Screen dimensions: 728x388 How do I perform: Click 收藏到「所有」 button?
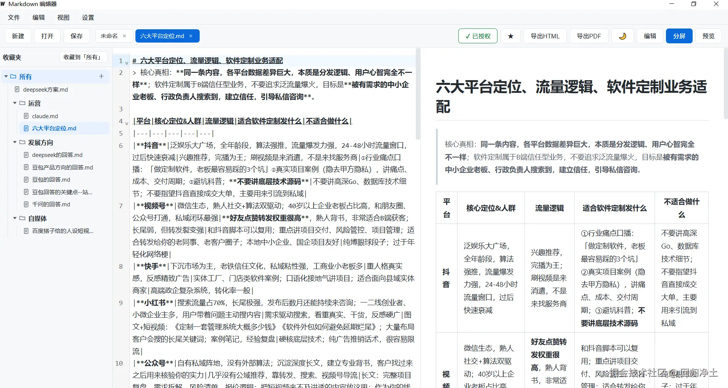83,57
